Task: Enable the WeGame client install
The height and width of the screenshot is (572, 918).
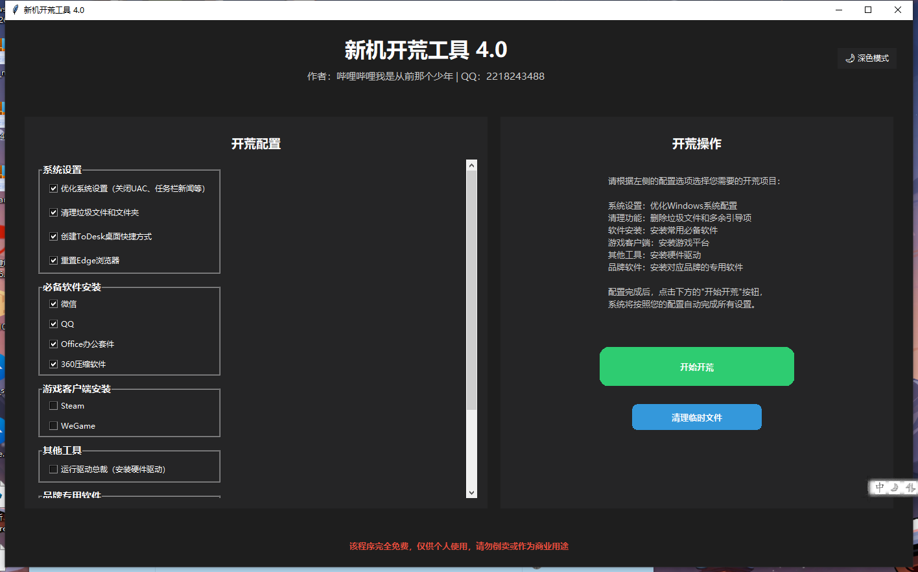Action: pos(53,425)
